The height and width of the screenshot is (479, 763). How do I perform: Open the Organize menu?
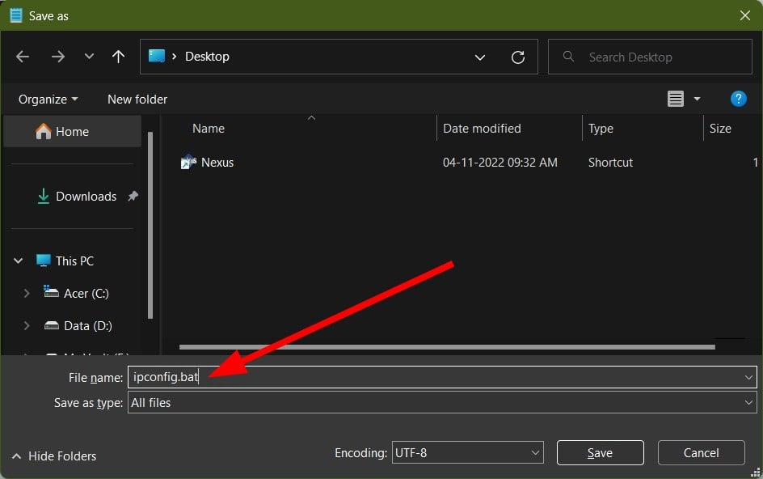click(48, 100)
